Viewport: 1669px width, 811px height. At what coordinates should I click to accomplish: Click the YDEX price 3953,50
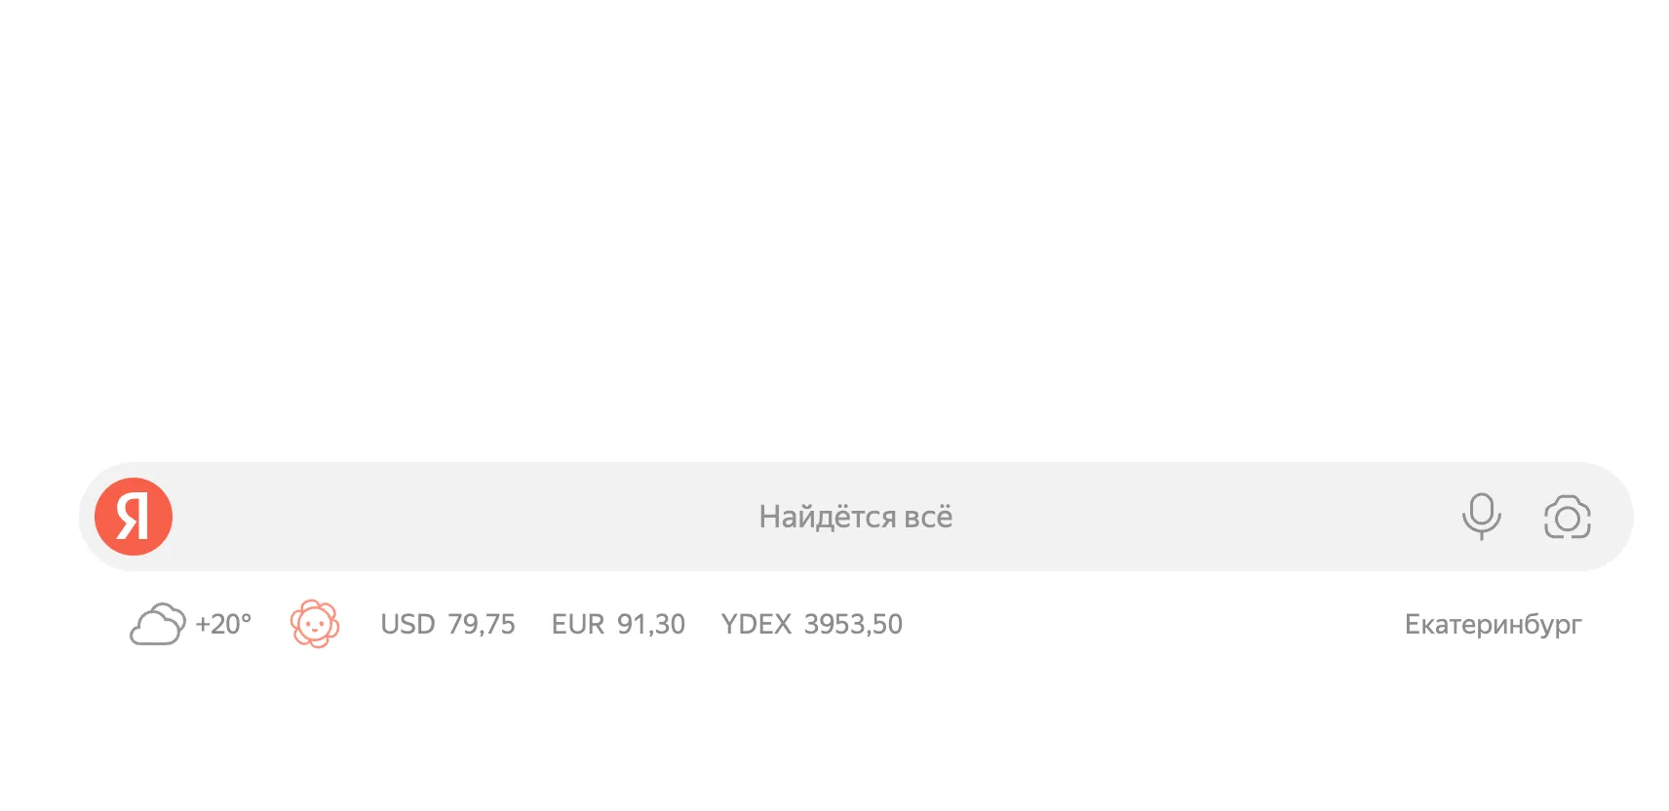[x=853, y=624]
